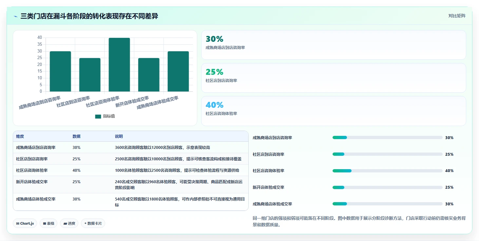Toggle the 指标值 legend swatch under the chart
Image resolution: width=479 pixels, height=241 pixels.
pyautogui.click(x=98, y=117)
